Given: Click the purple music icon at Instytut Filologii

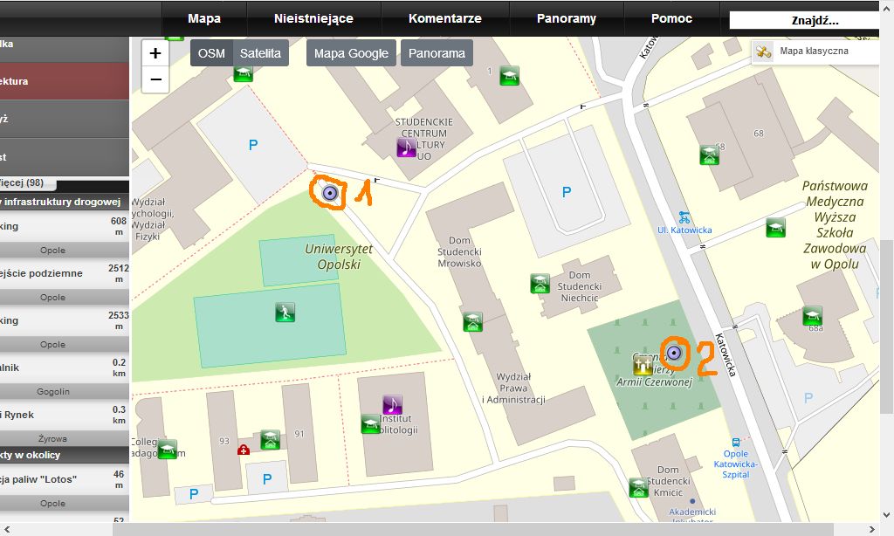Looking at the screenshot, I should tap(393, 405).
